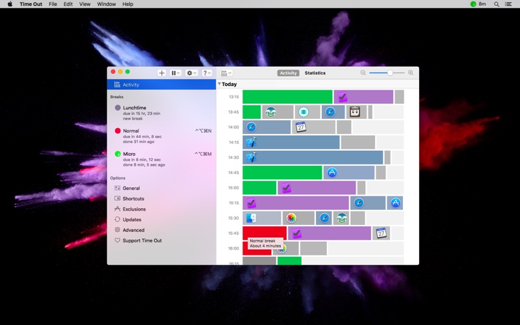Viewport: 520px width, 325px height.
Task: Click the Calendar icon in the 14:00 row
Action: [x=301, y=127]
